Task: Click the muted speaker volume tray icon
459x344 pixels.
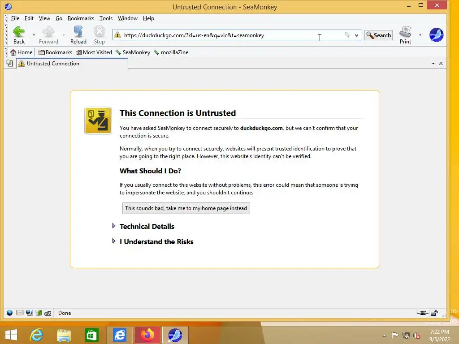Action: pos(416,335)
